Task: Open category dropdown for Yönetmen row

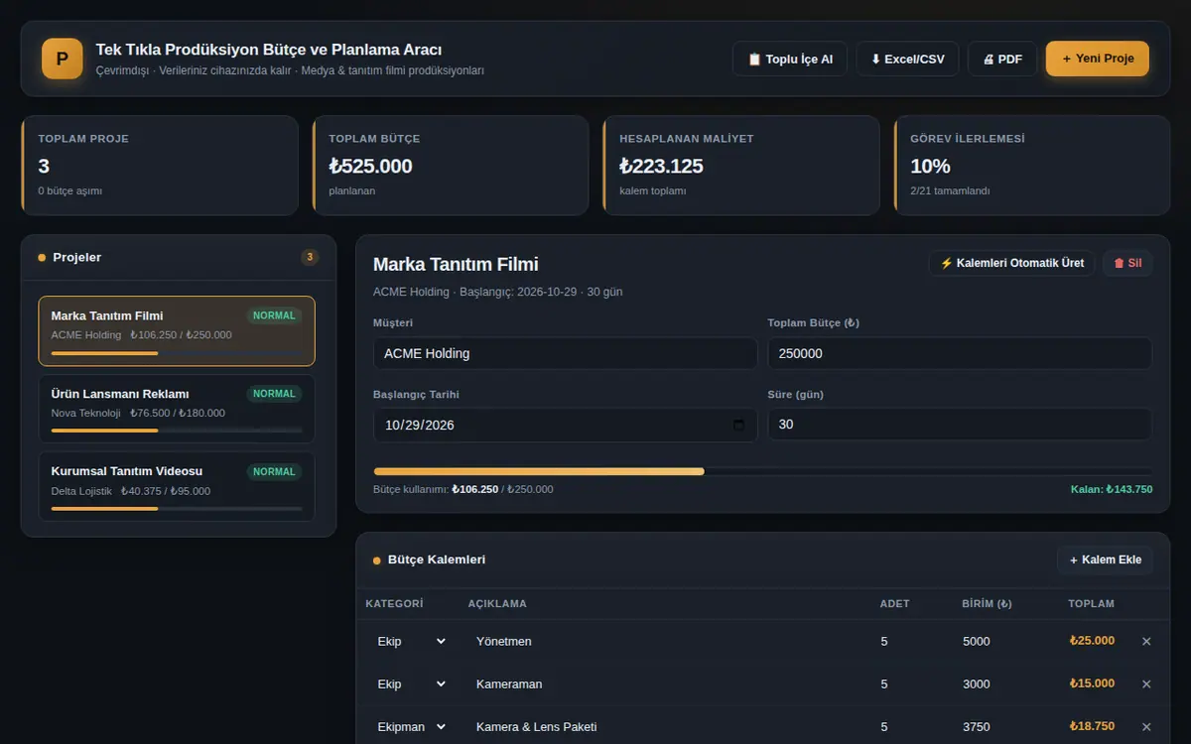Action: point(411,642)
